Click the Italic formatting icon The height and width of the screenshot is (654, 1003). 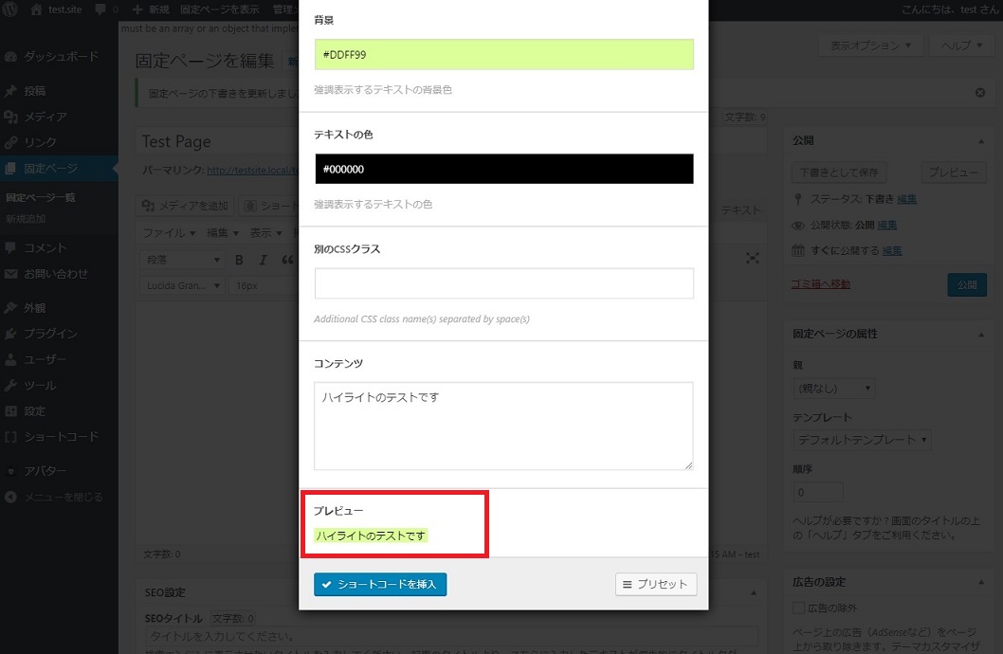263,260
